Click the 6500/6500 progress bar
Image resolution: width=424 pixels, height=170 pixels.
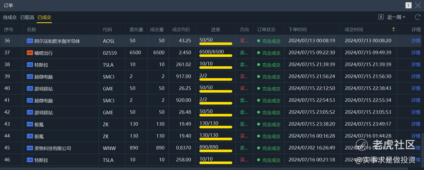(216, 55)
